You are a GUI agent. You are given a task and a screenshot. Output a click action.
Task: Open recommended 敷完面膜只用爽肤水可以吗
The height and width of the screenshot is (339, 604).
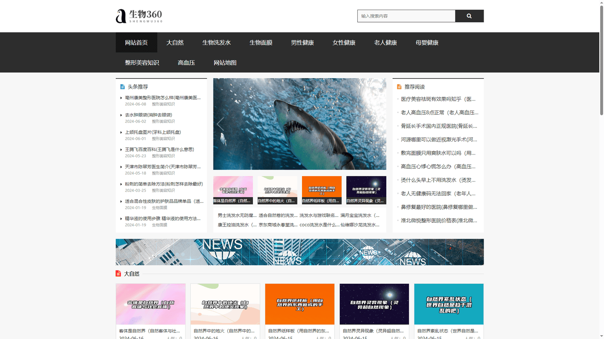[438, 153]
